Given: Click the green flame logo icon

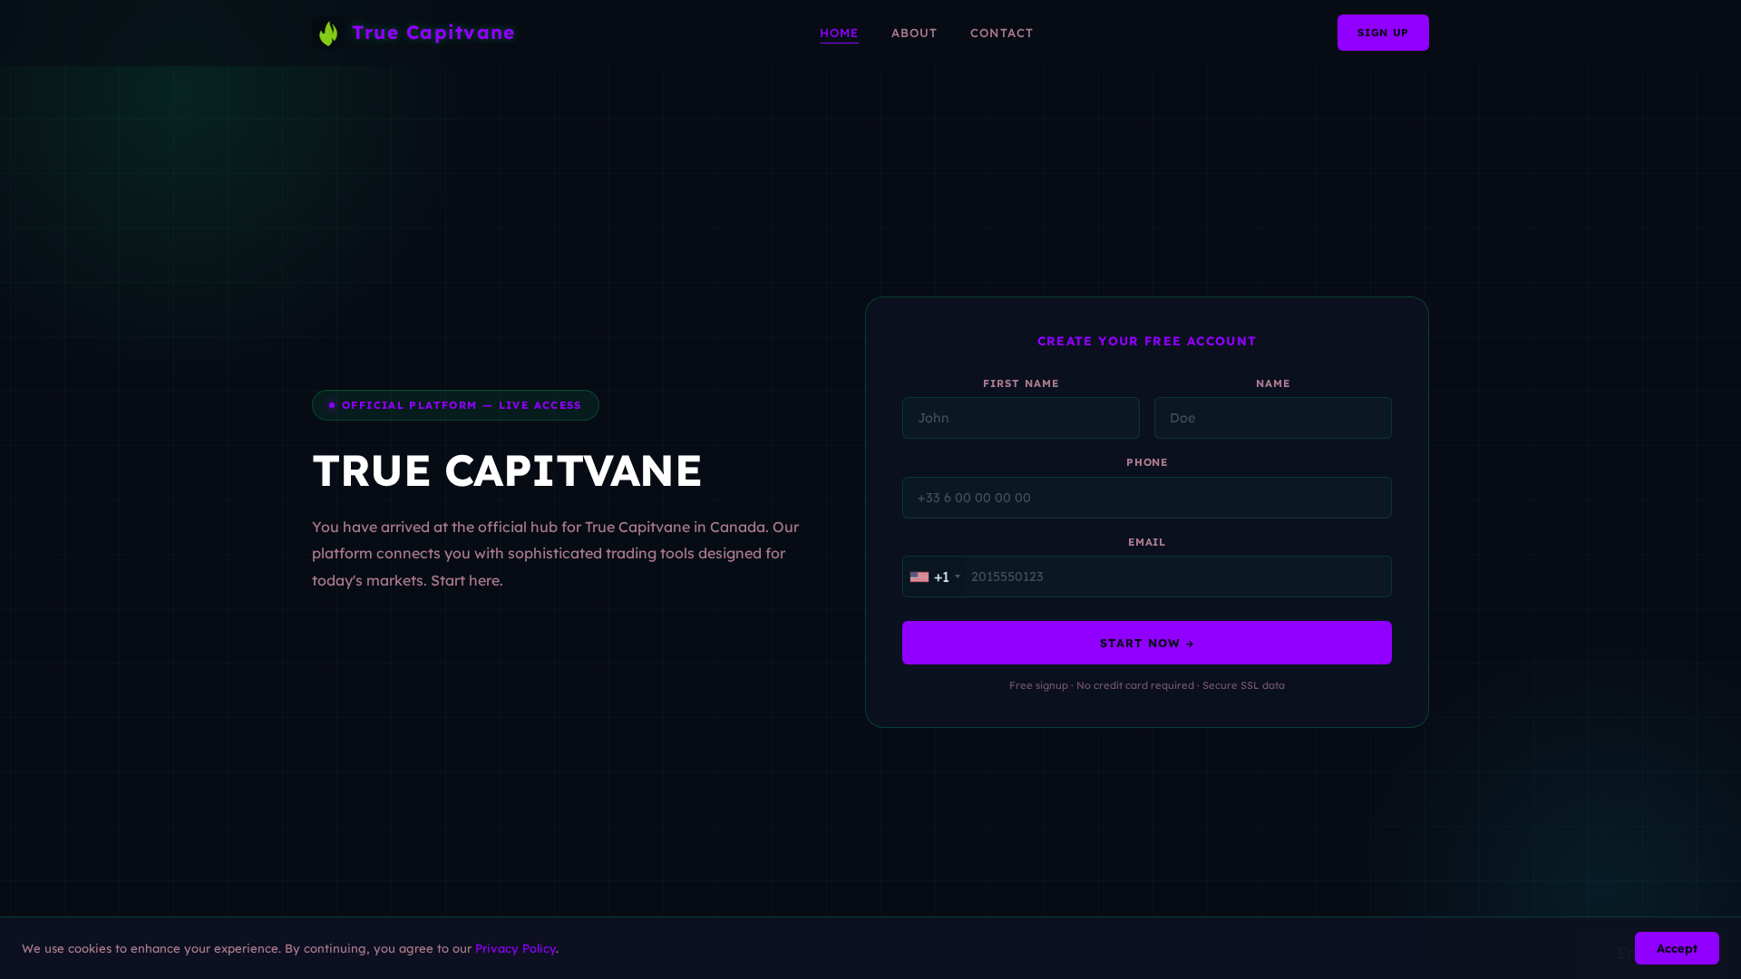Looking at the screenshot, I should pos(328,34).
